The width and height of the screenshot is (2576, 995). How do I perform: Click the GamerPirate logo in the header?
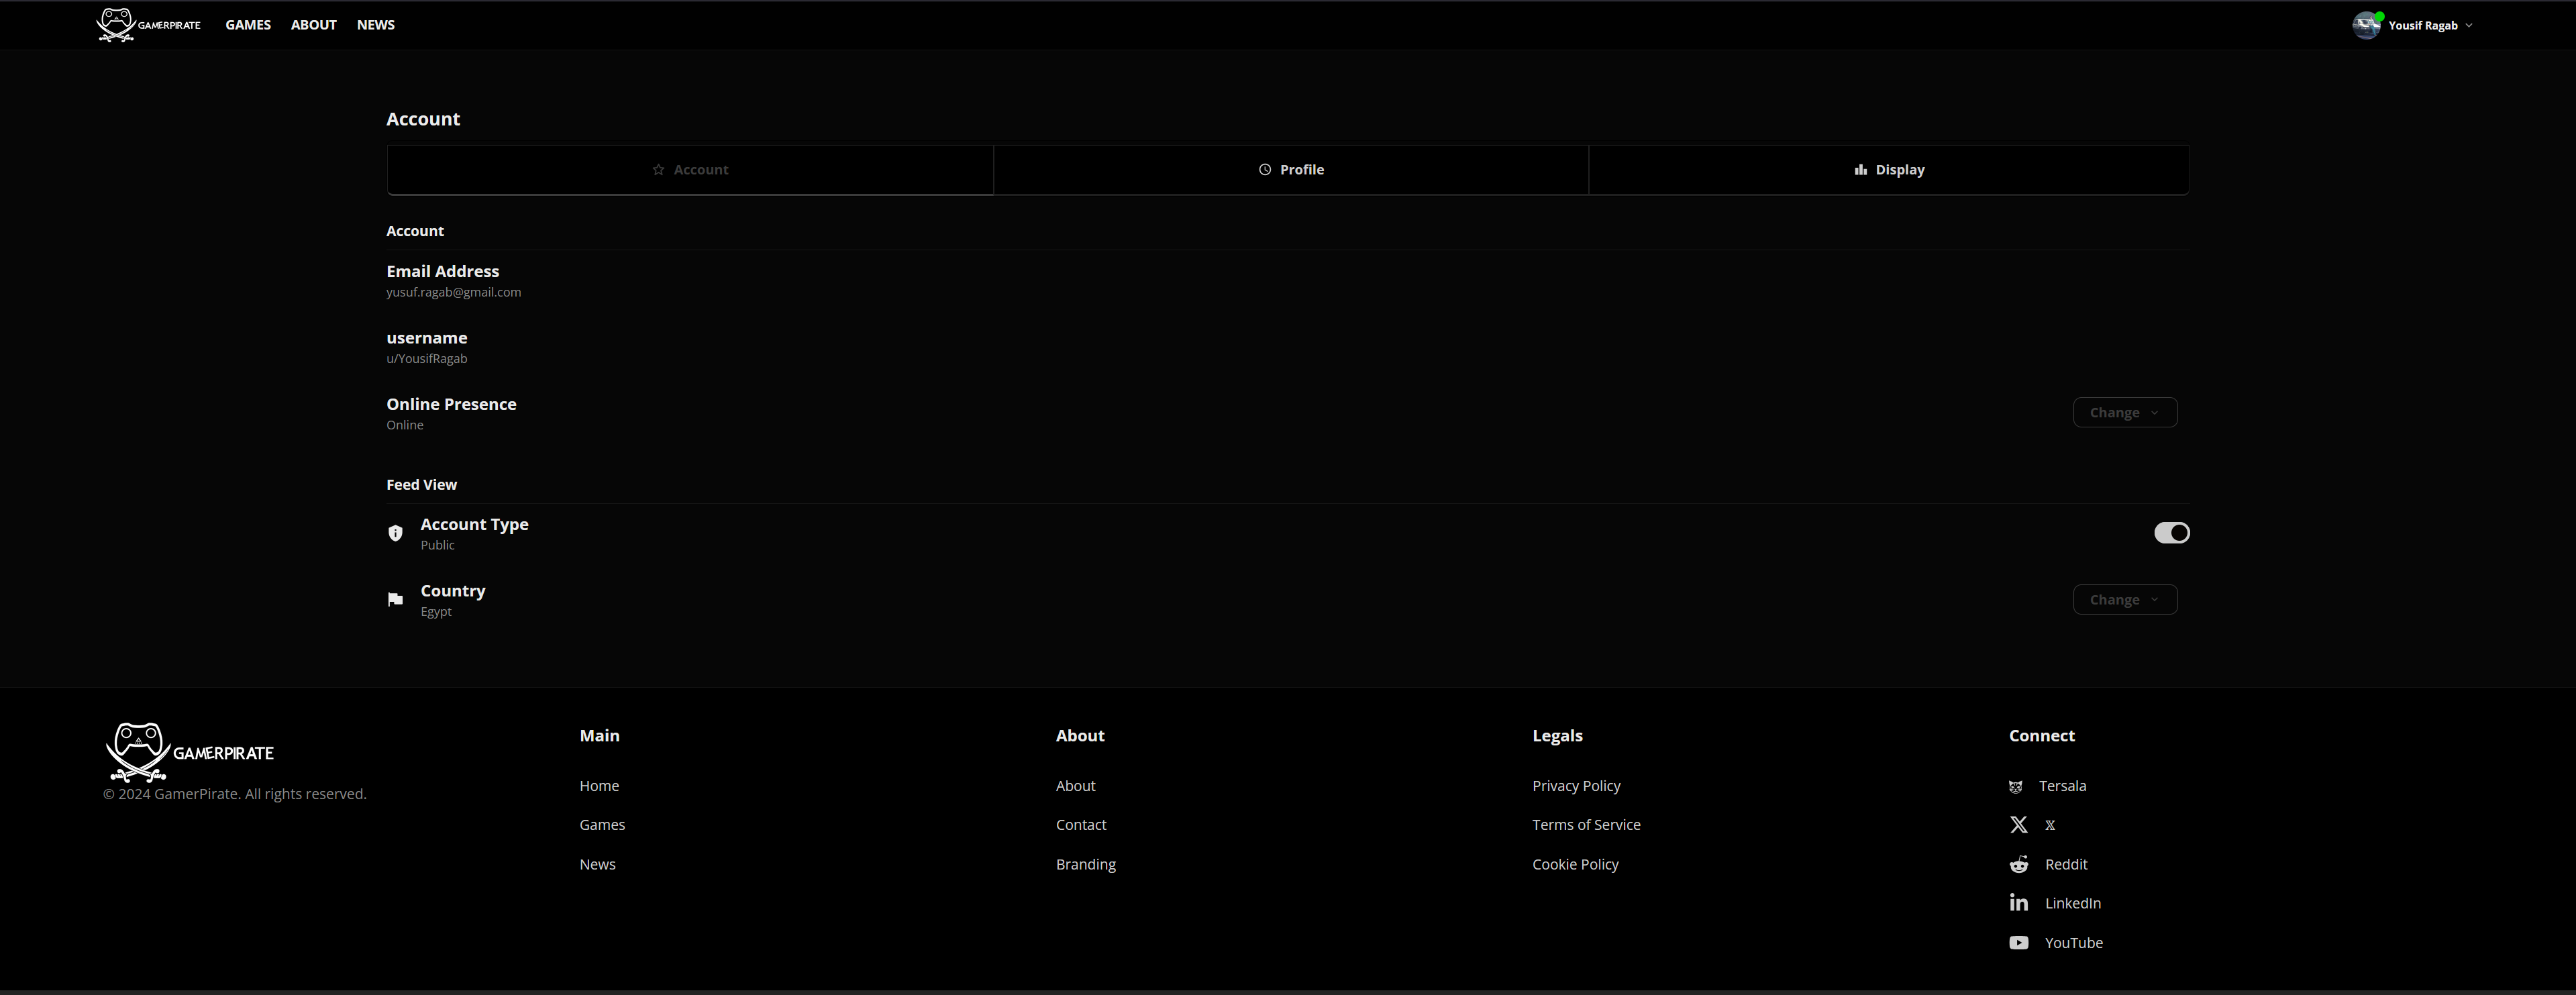148,25
